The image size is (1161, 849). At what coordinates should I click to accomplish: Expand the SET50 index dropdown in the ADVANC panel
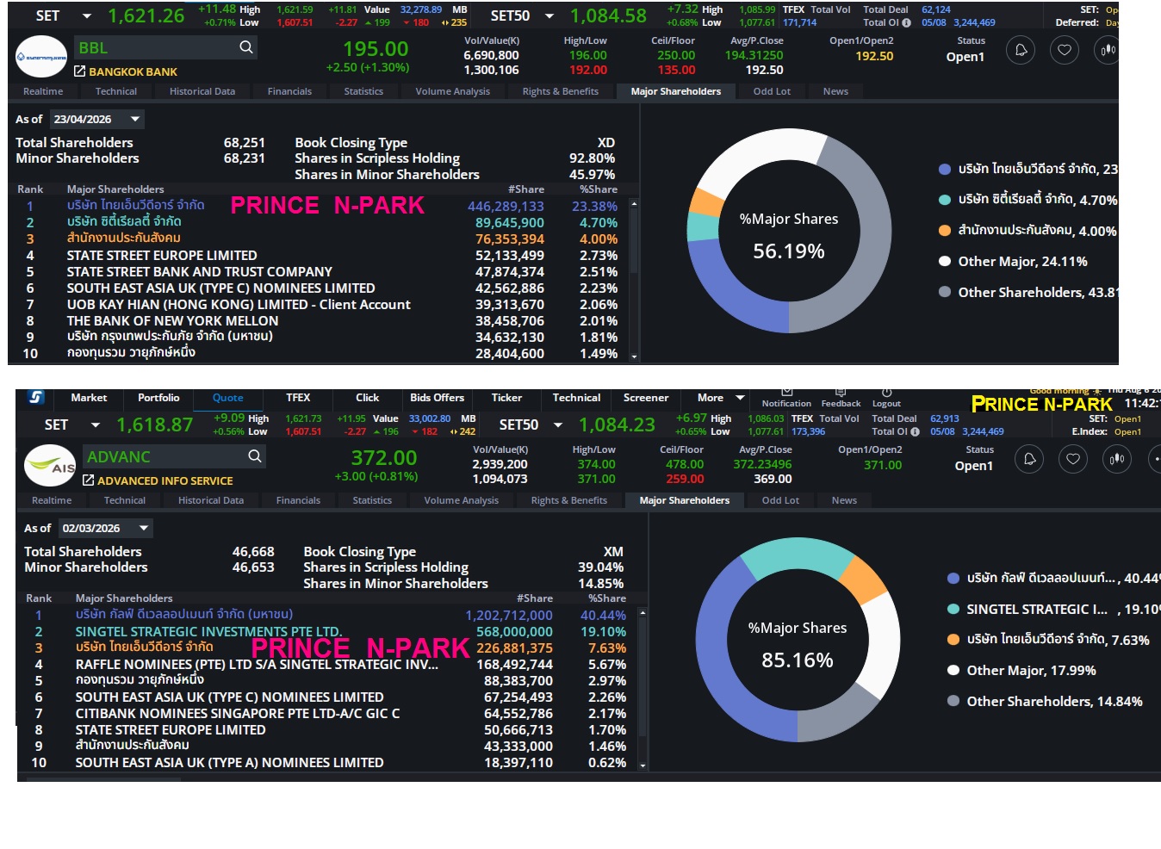click(x=558, y=425)
